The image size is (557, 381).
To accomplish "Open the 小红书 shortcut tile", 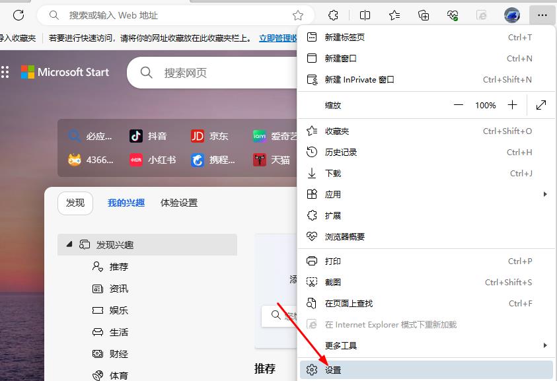I will point(153,160).
